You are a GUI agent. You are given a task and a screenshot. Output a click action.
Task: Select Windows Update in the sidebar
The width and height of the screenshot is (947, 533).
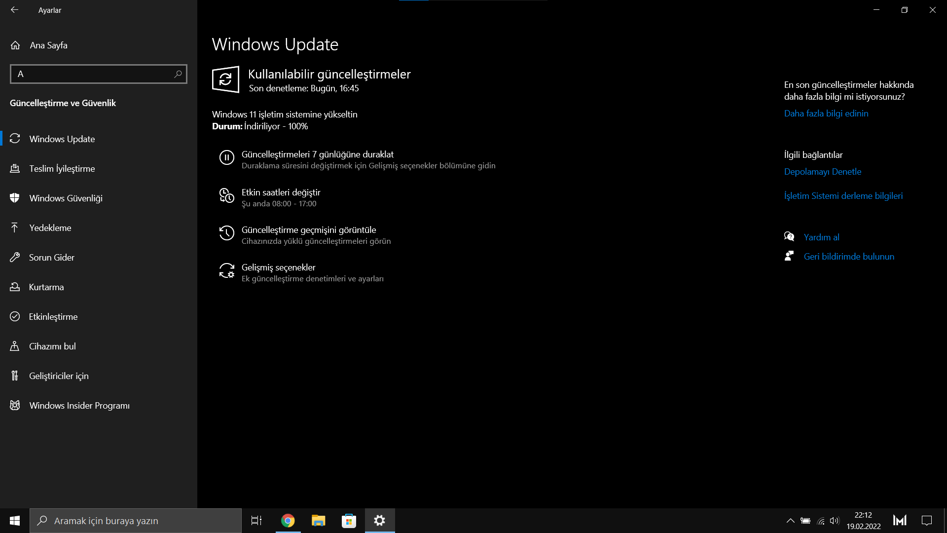99,139
